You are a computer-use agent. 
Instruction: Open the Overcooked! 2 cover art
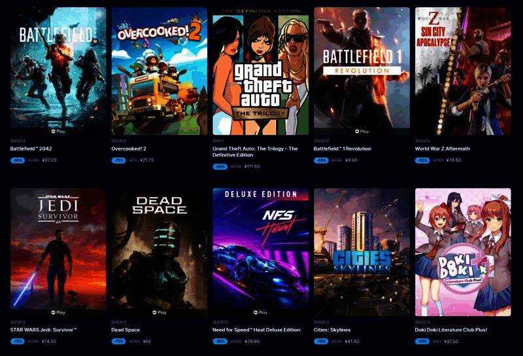tap(160, 71)
